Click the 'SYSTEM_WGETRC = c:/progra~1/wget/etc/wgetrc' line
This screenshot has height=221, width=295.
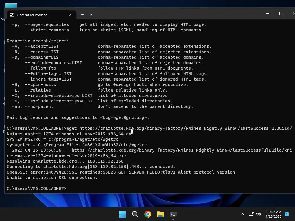(x=63, y=139)
